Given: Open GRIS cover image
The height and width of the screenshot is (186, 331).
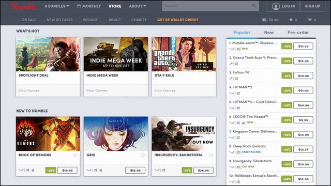Looking at the screenshot, I should click(116, 134).
